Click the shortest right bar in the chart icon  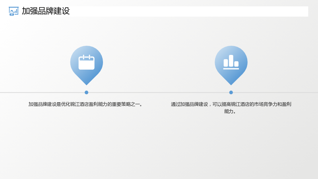click(x=237, y=64)
